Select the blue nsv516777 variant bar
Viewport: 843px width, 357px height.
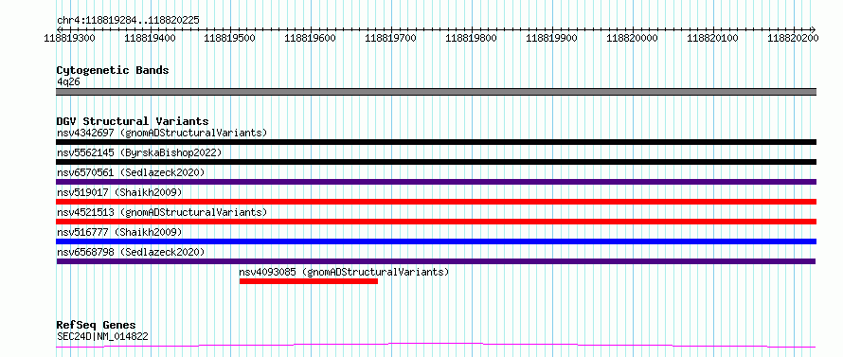coord(436,241)
